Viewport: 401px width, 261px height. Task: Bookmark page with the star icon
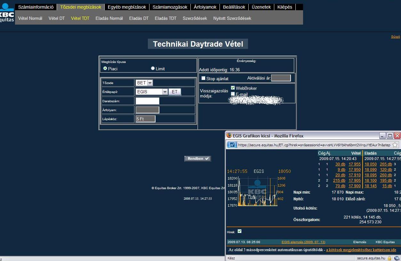tap(395, 145)
